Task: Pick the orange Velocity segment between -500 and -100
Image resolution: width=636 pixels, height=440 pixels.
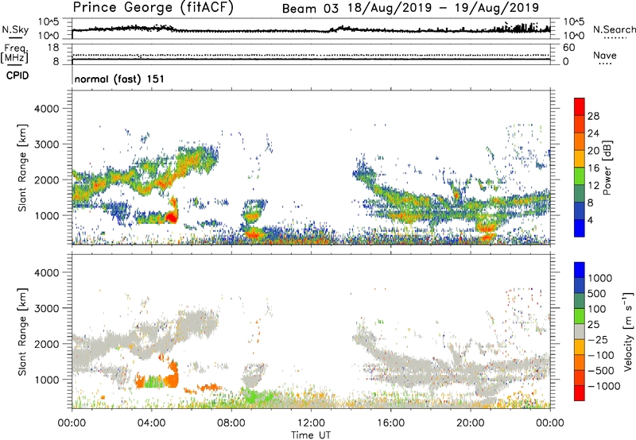Action: coord(580,362)
